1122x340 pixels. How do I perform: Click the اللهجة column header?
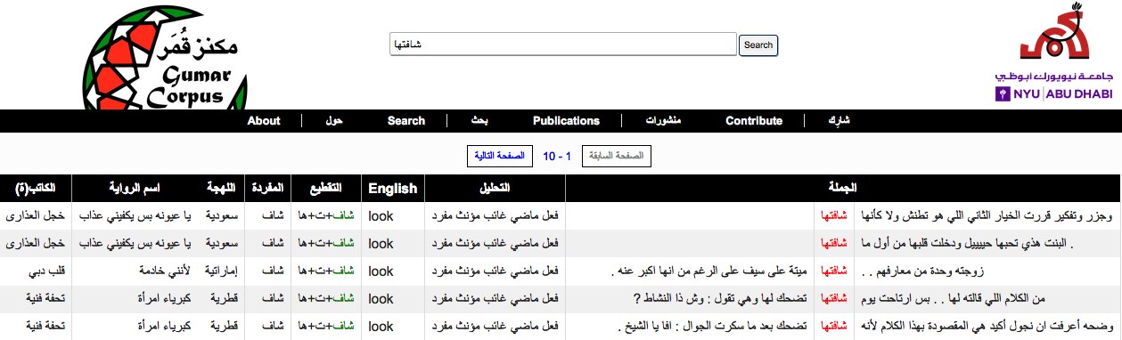pos(220,188)
